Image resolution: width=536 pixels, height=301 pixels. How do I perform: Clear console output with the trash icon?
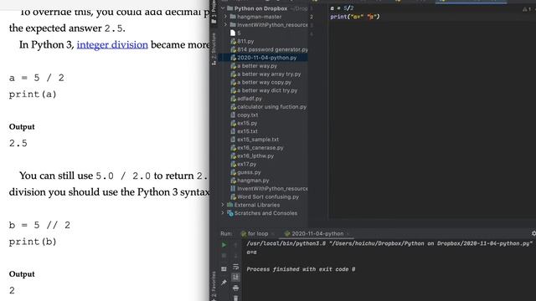point(235,298)
